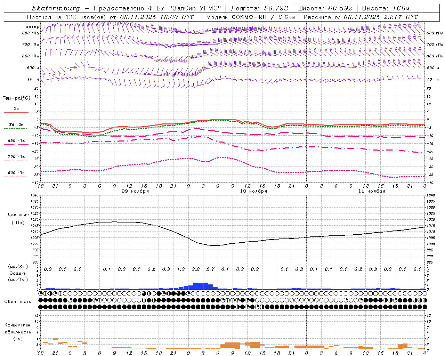Select the 'Широта: 60.592' header value
Screen dimensions: 445x356
325,8
